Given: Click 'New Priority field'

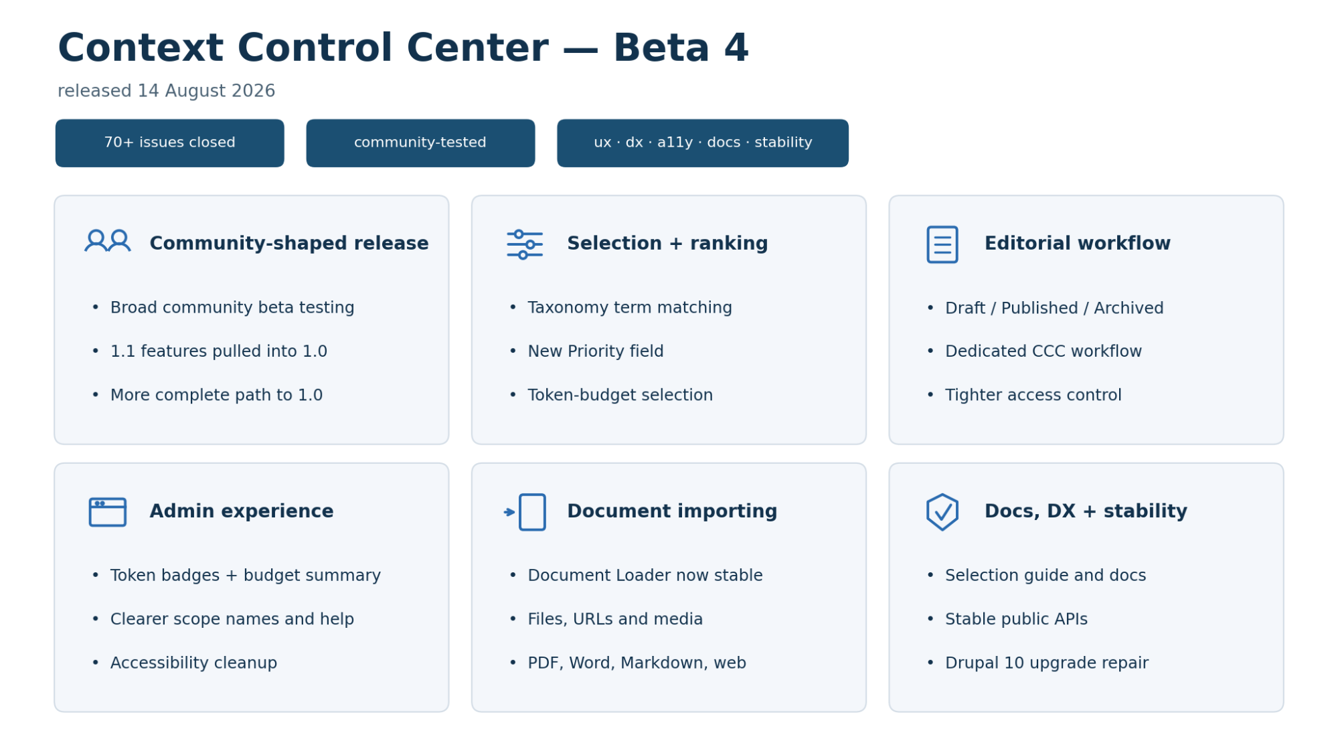Looking at the screenshot, I should pyautogui.click(x=596, y=351).
